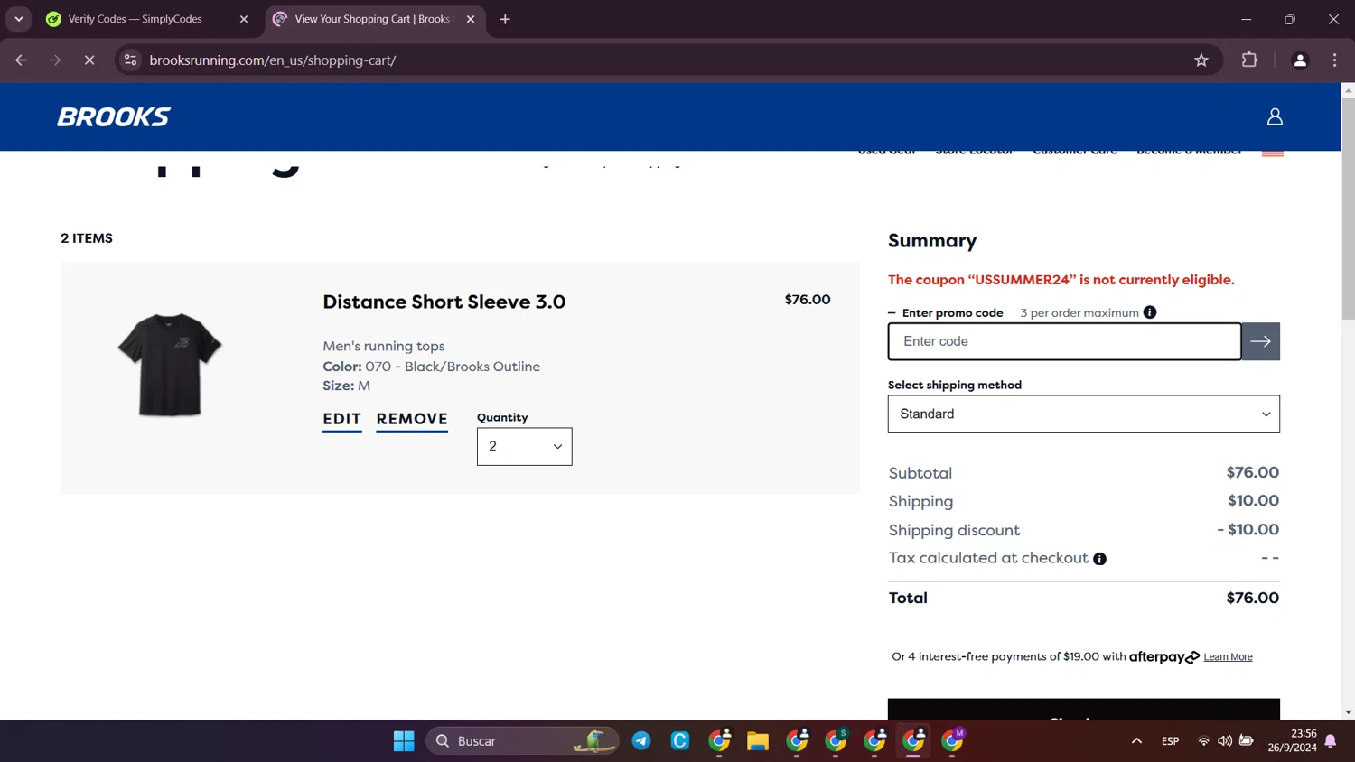
Task: Open site information icon in address bar
Action: tap(131, 60)
